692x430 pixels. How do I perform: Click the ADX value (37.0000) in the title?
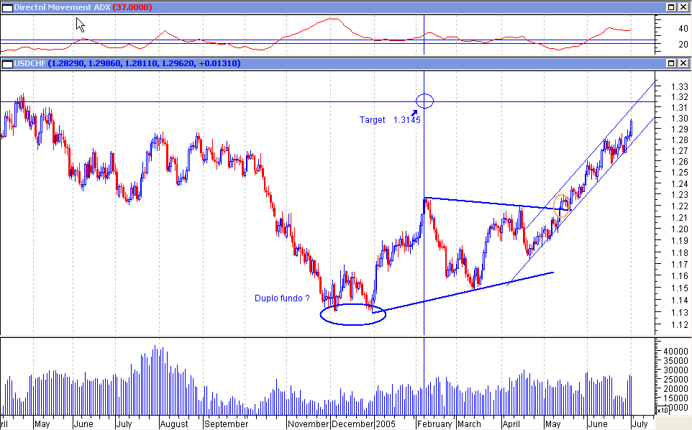134,8
